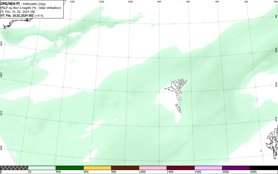Click the legend value 400
This screenshot has height=174, width=278.
58,172
